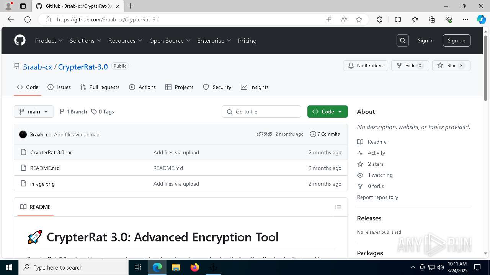Image resolution: width=490 pixels, height=275 pixels.
Task: Open the browser Extensions puzzle icon
Action: [x=379, y=19]
